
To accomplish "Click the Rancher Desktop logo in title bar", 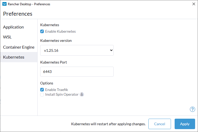I will (4, 4).
